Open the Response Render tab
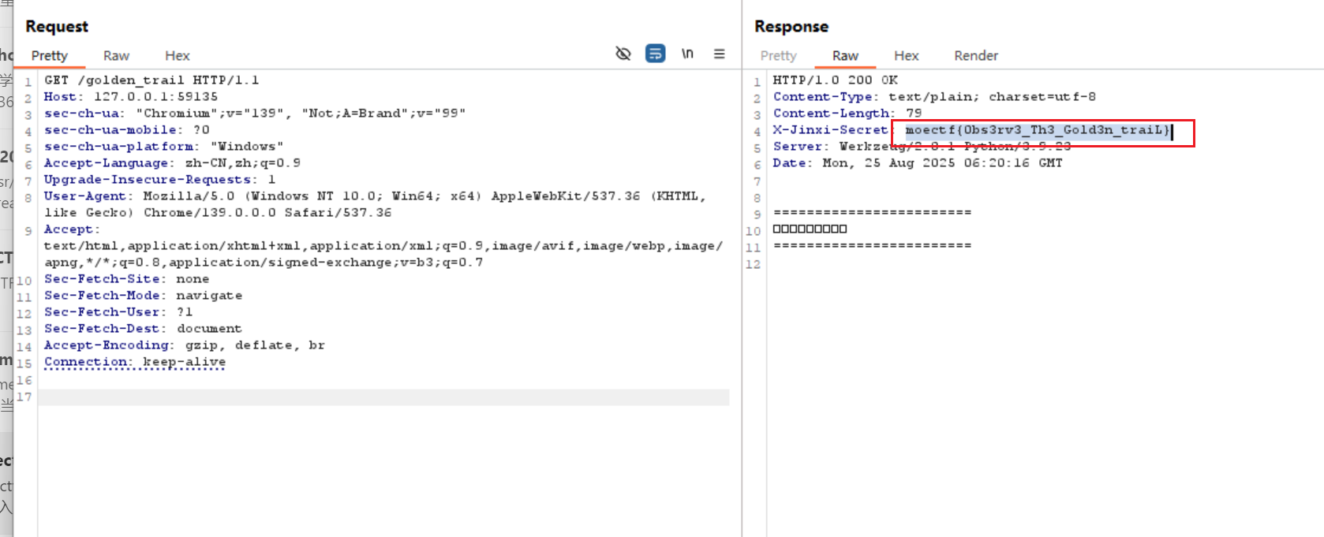Screen dimensions: 1324x537 coord(975,55)
